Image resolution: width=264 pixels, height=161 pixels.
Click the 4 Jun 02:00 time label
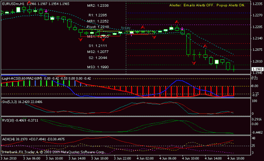coord(145,158)
